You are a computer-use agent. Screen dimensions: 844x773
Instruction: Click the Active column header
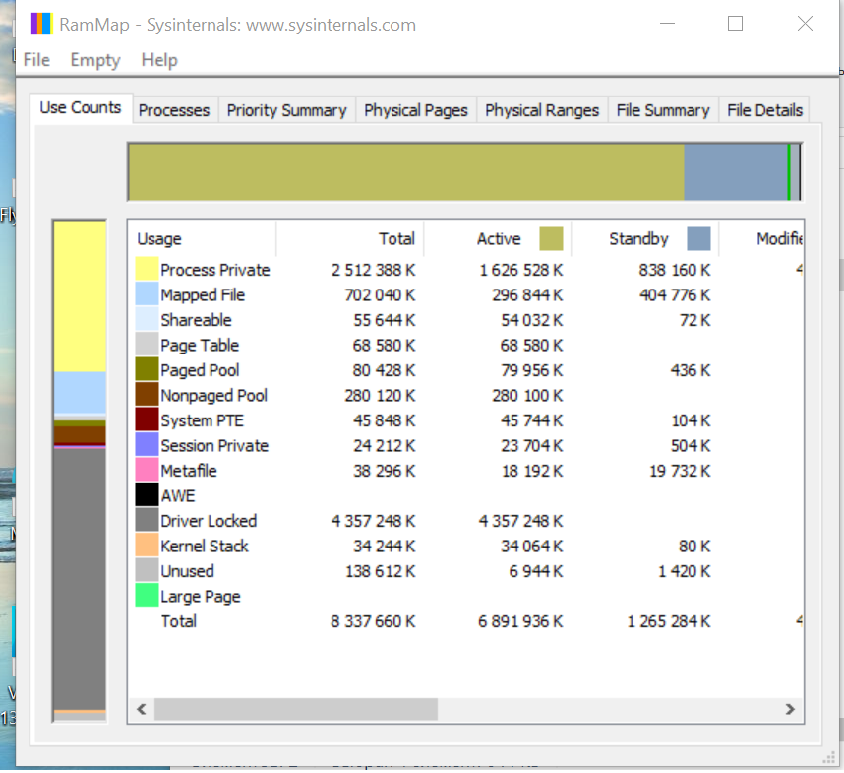498,238
